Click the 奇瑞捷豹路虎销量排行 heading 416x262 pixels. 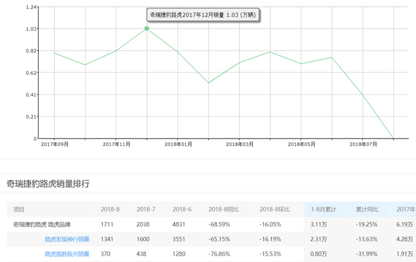coord(48,183)
